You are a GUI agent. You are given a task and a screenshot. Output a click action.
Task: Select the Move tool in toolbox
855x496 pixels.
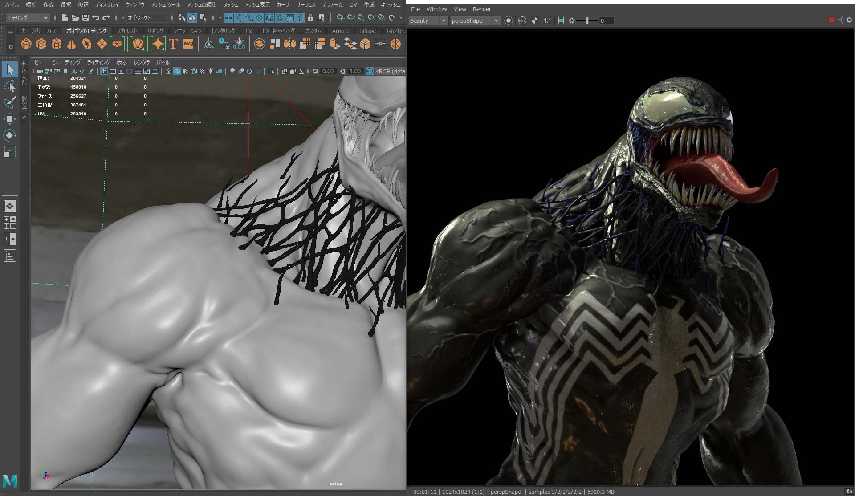(x=10, y=119)
